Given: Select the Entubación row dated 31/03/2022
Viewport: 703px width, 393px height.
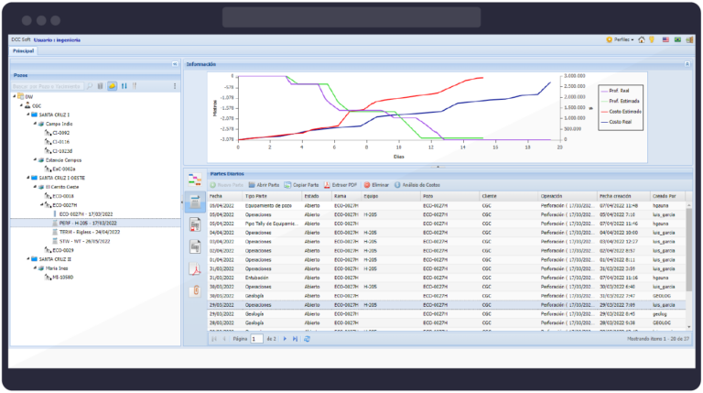Looking at the screenshot, I should (x=447, y=278).
